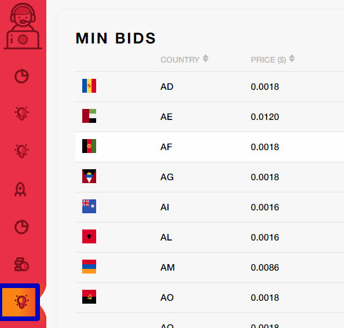Open the coins stack sidebar icon
The image size is (344, 328).
[x=21, y=264]
